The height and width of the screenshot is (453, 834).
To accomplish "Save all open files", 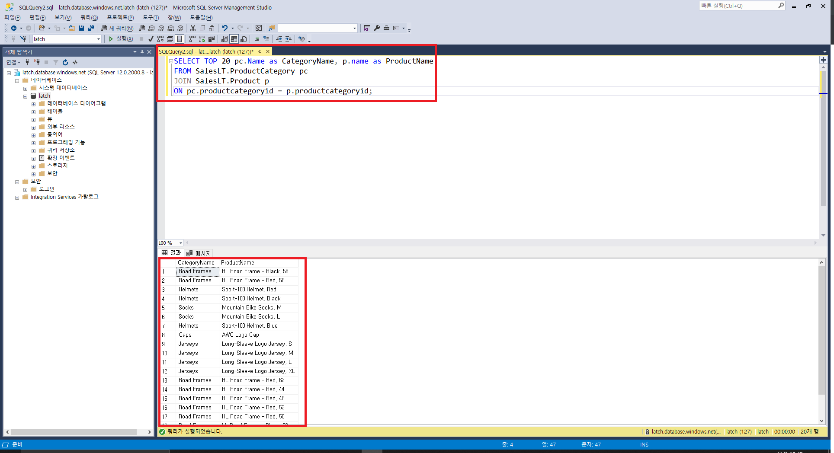I will (x=91, y=28).
